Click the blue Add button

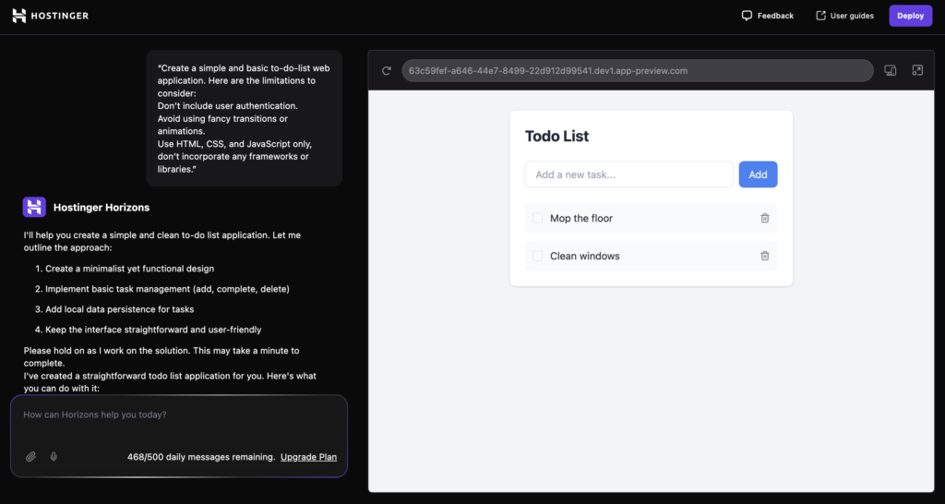pyautogui.click(x=758, y=174)
